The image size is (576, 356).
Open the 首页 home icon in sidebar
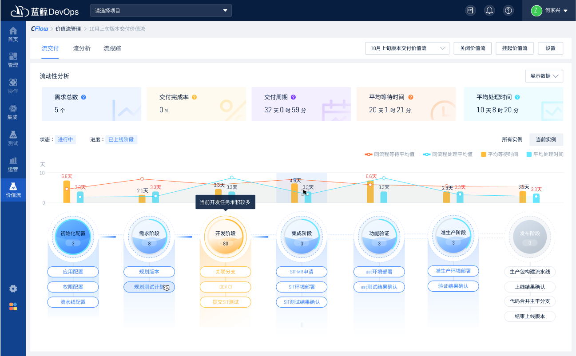(13, 34)
